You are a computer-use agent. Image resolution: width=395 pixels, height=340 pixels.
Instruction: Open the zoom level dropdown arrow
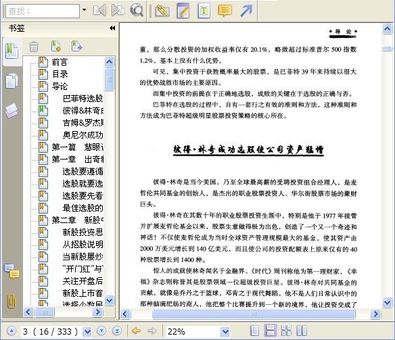225,331
